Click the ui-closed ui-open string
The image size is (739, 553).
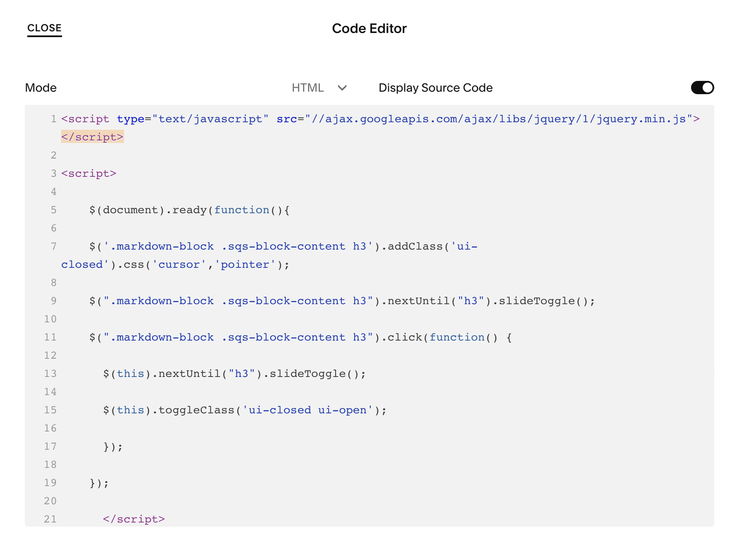pyautogui.click(x=308, y=410)
